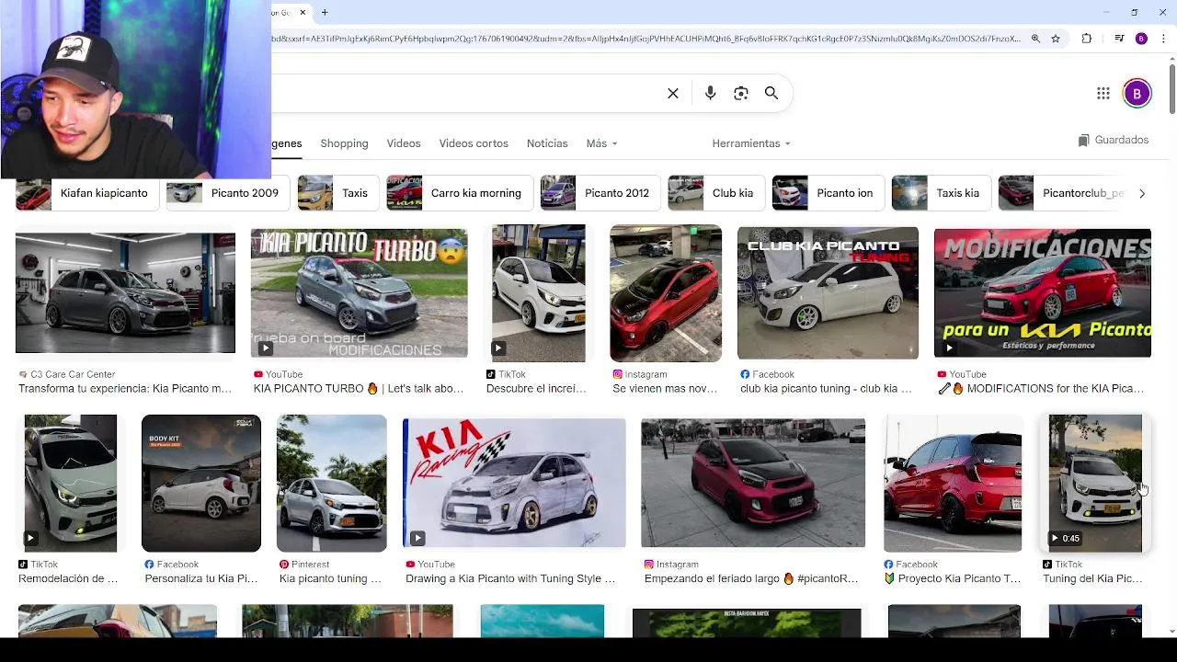The height and width of the screenshot is (662, 1177).
Task: Click the browser address bar URL
Action: (x=646, y=39)
